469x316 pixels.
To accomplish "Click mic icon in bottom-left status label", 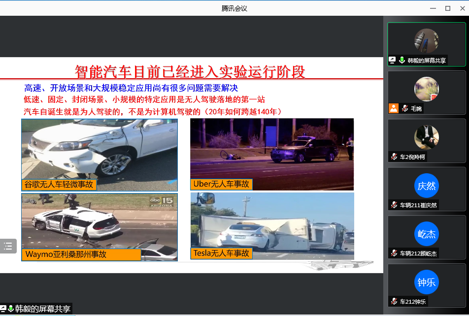I will (11, 309).
